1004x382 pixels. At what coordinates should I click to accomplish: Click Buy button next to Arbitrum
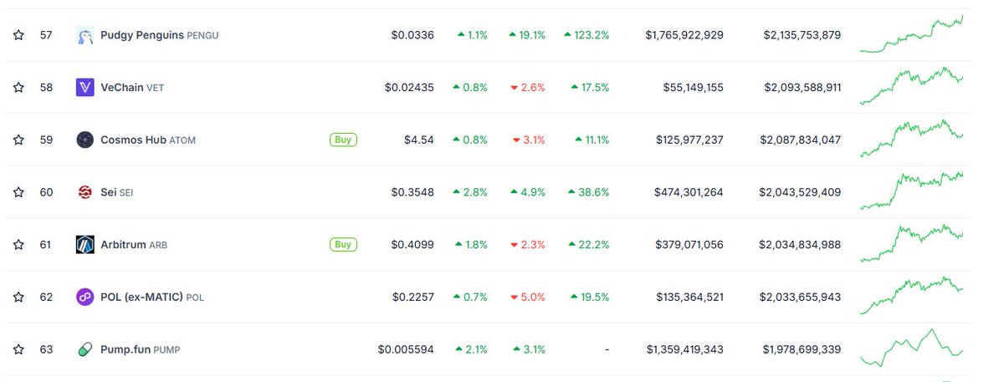click(343, 245)
